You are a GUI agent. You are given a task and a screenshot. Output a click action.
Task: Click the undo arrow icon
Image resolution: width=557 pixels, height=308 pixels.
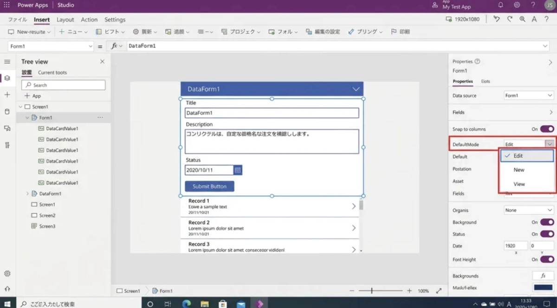497,19
